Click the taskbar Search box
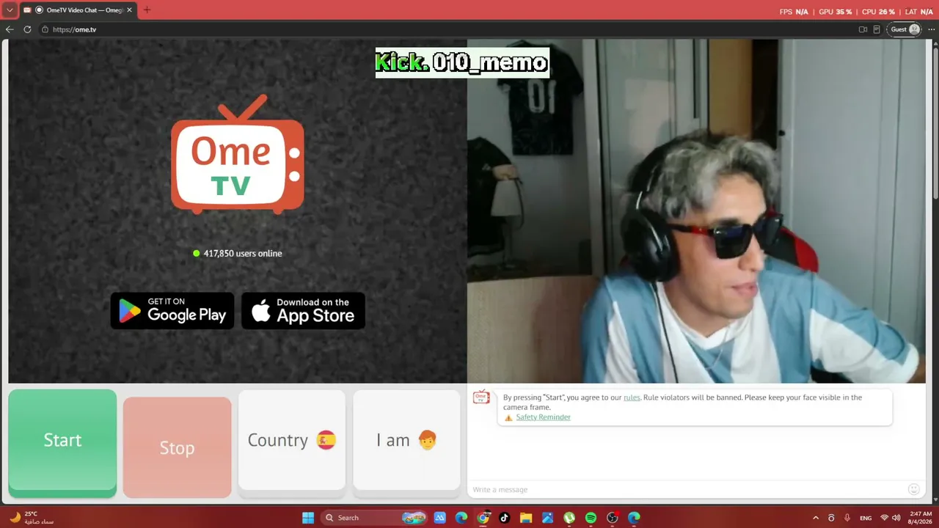Image resolution: width=939 pixels, height=528 pixels. click(375, 518)
